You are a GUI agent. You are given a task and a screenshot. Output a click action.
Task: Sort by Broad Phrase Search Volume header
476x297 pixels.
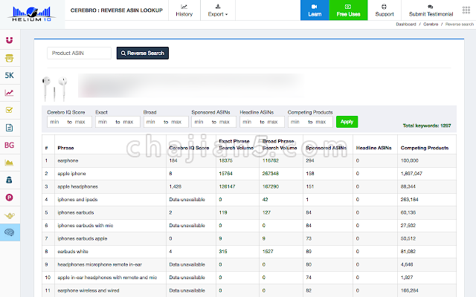tap(280, 145)
